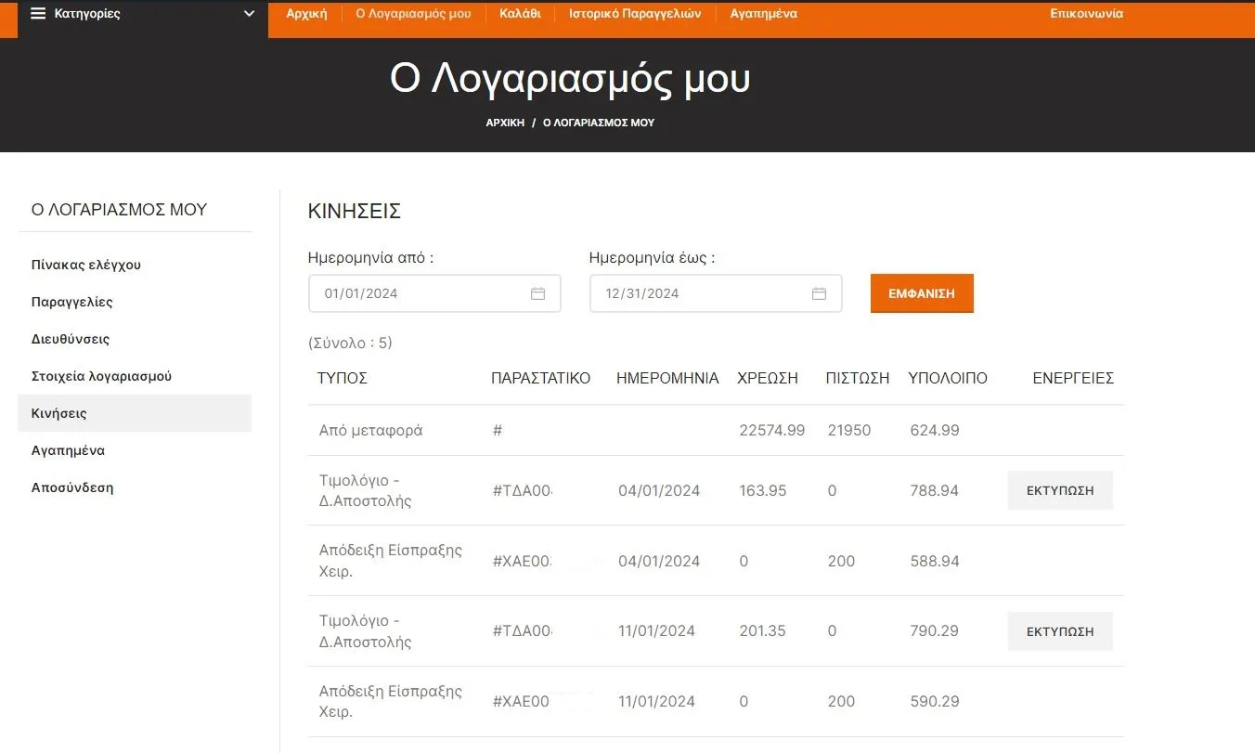Open Αγαπημένα in the top navigation bar

pyautogui.click(x=763, y=14)
